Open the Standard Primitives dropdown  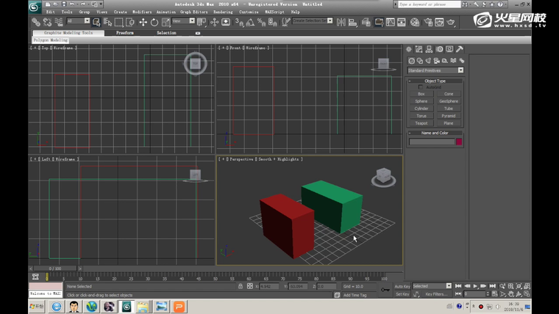435,70
